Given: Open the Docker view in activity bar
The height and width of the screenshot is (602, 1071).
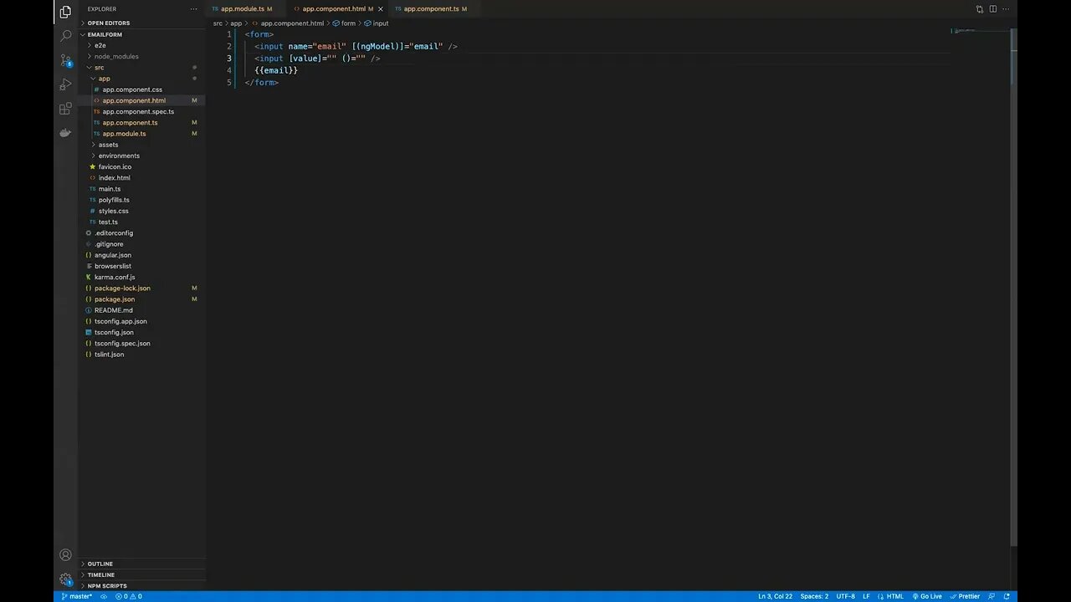Looking at the screenshot, I should pos(65,133).
